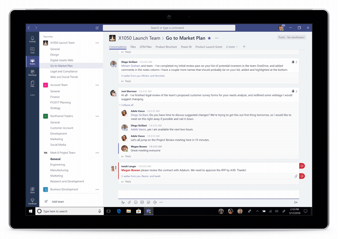Open Account Team options ellipsis
338x239 pixels.
97,85
